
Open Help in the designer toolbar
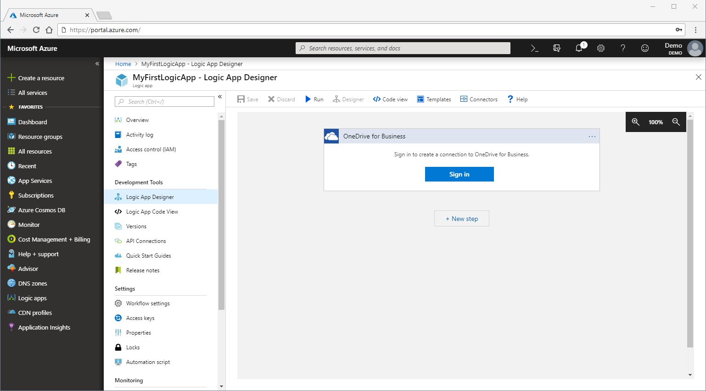(x=517, y=99)
